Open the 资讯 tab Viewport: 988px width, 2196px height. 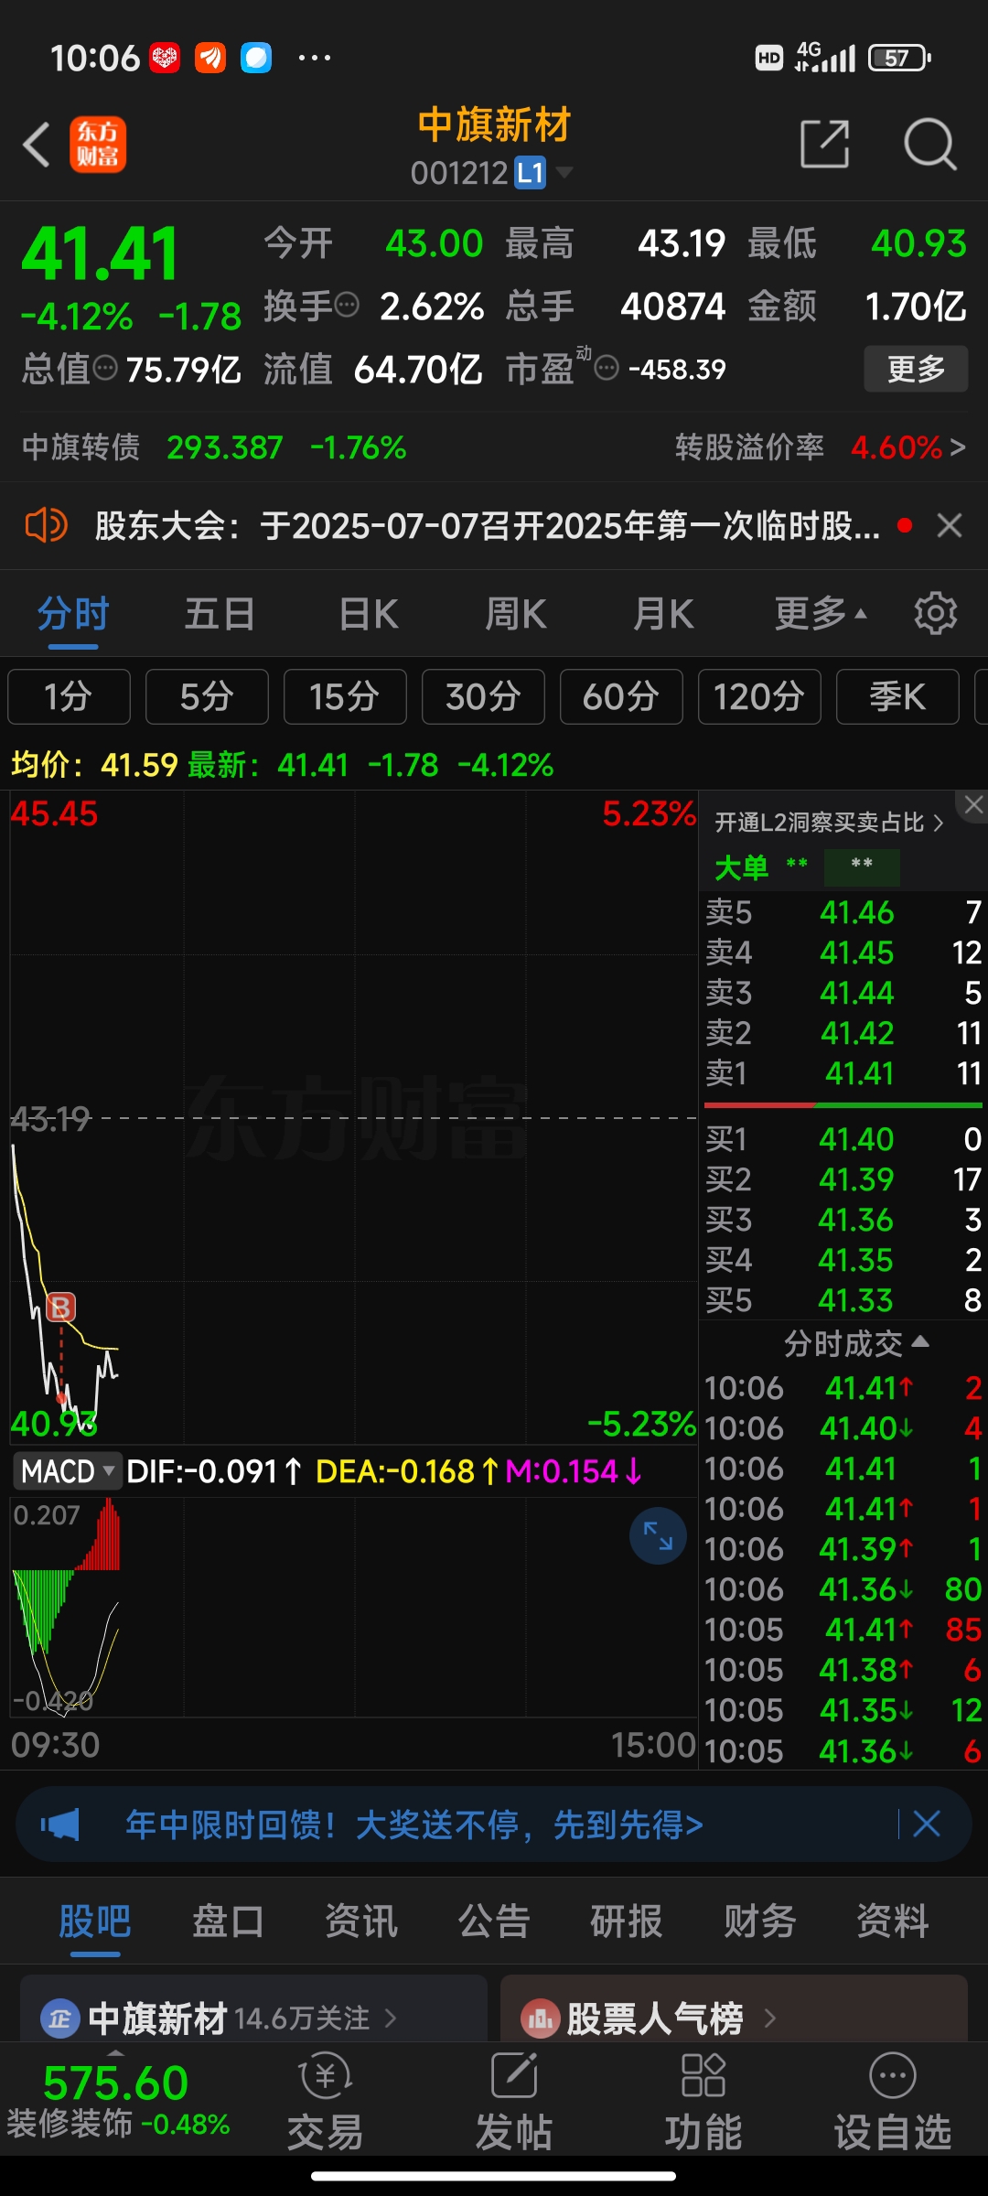pyautogui.click(x=361, y=1921)
